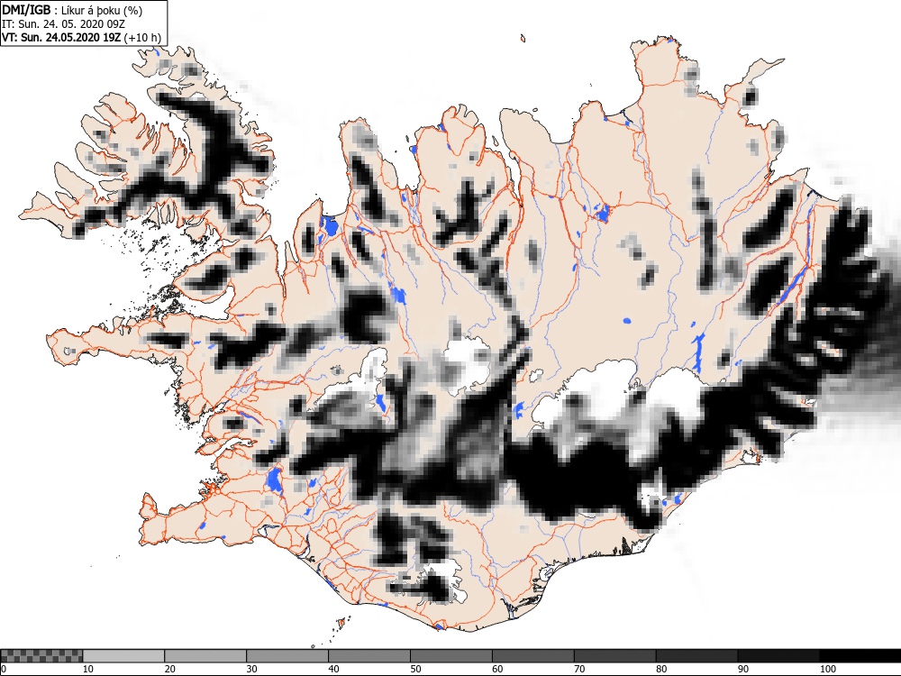The height and width of the screenshot is (676, 901).
Task: Click the 50-60 percent legend swatch
Action: click(451, 656)
